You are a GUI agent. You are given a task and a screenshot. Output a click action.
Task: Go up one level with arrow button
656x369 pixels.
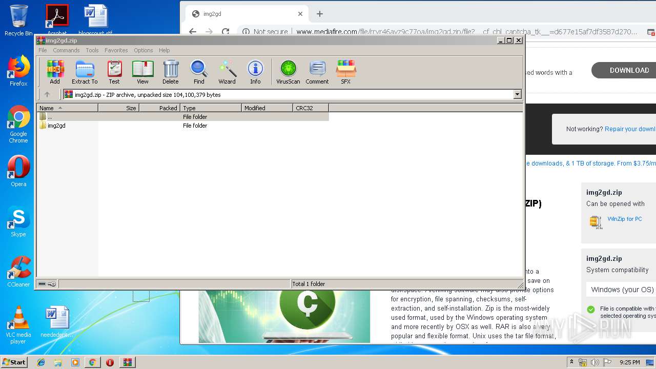tap(47, 94)
